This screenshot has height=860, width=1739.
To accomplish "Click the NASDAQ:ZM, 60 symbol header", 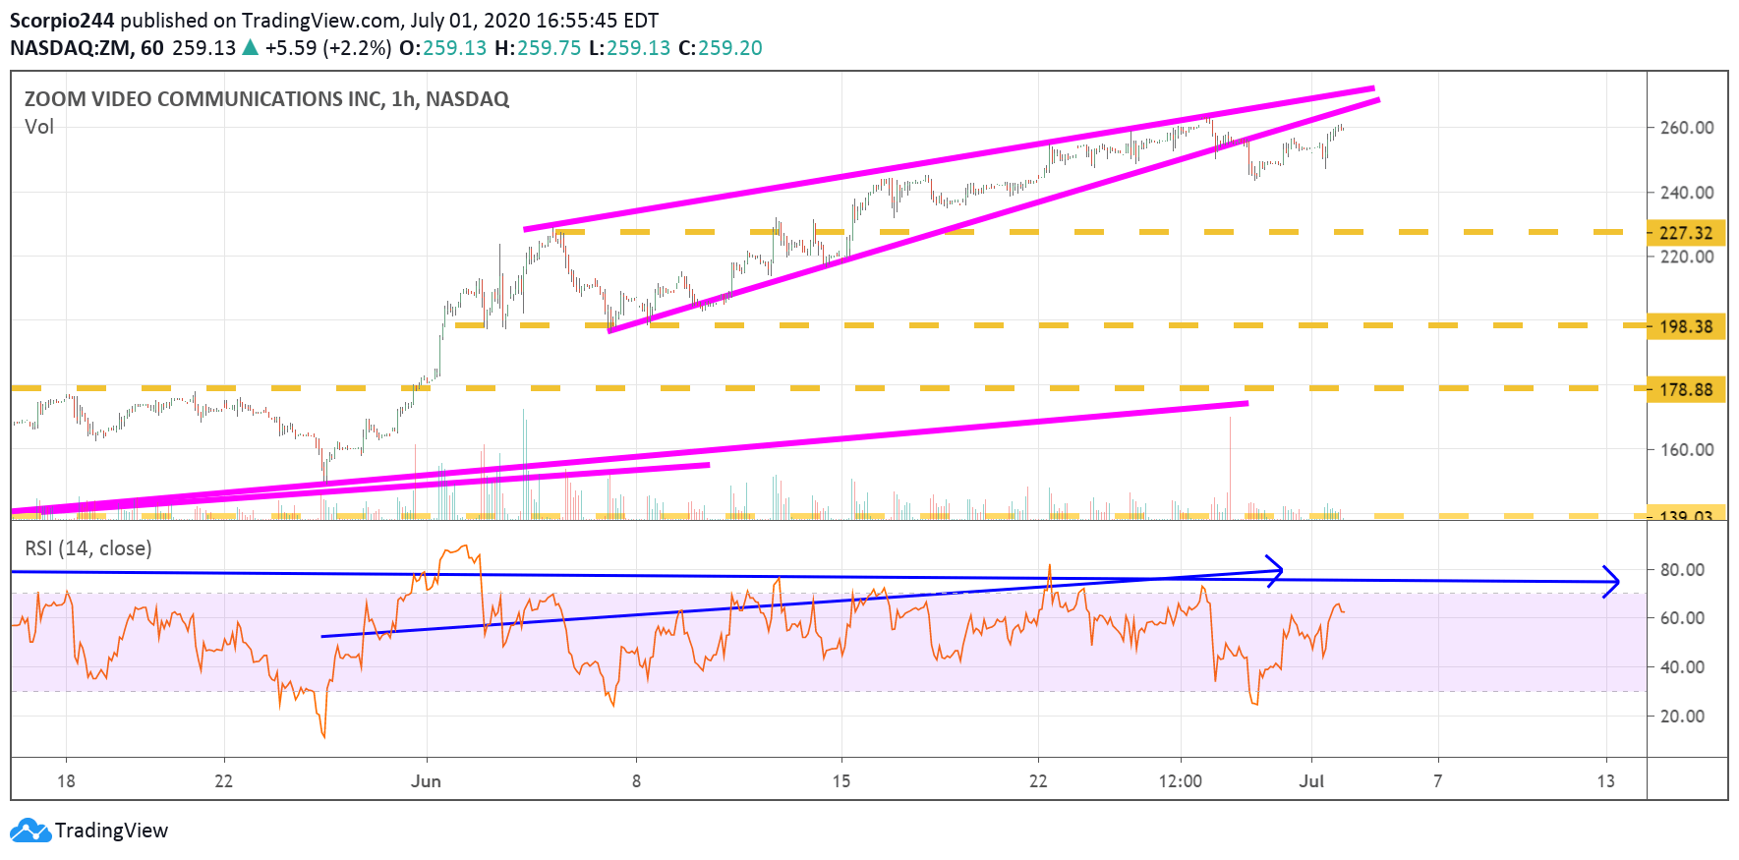I will [87, 48].
